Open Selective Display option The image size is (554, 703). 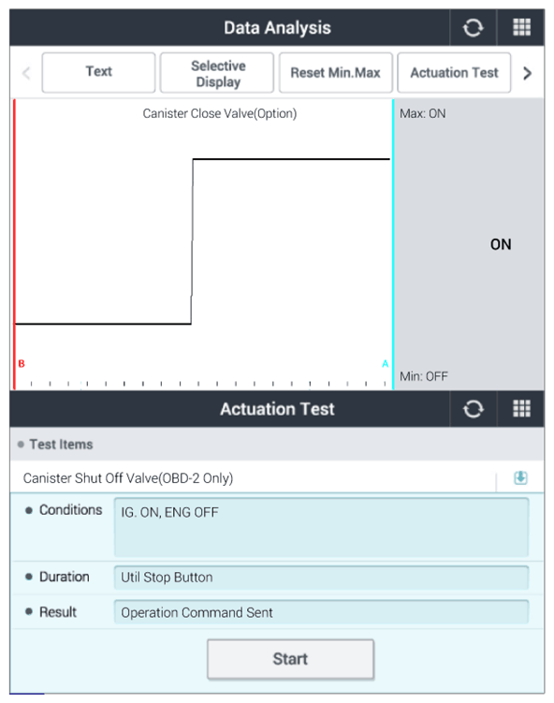[x=217, y=73]
